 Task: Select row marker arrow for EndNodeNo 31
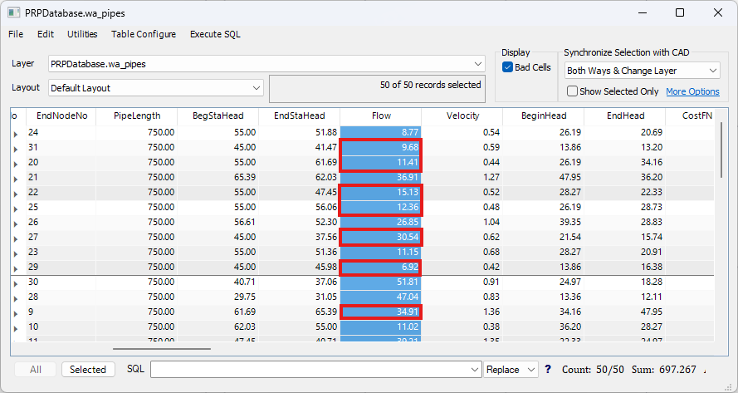[x=16, y=150]
